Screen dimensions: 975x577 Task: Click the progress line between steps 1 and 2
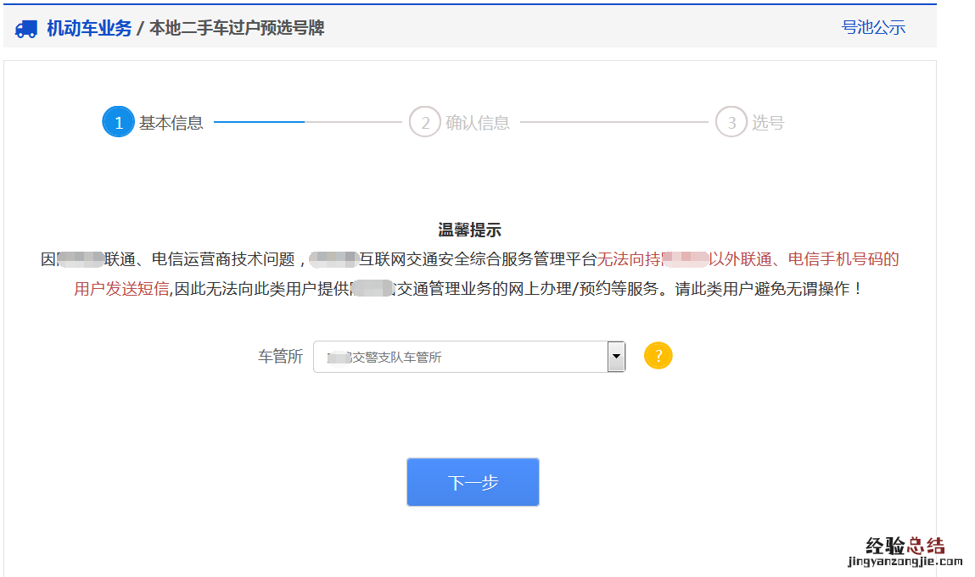coord(307,122)
